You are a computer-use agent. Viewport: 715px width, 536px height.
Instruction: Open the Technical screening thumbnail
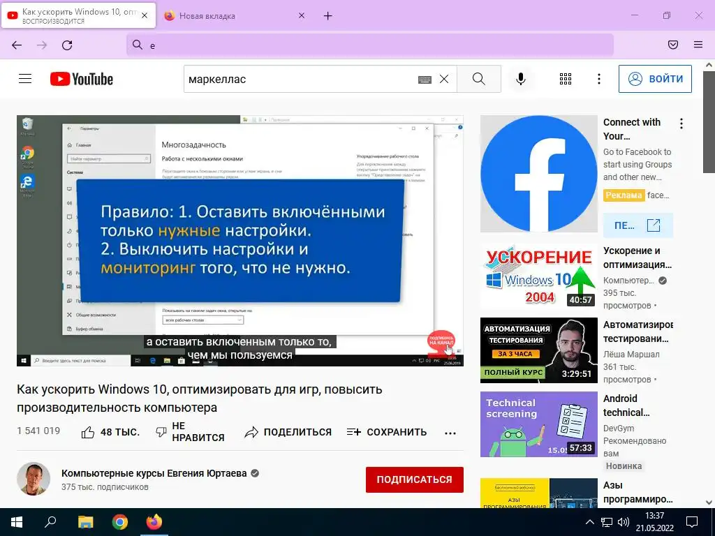point(538,424)
